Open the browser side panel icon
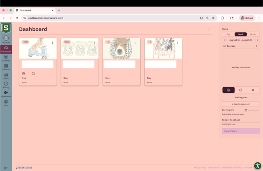 pyautogui.click(x=232, y=18)
